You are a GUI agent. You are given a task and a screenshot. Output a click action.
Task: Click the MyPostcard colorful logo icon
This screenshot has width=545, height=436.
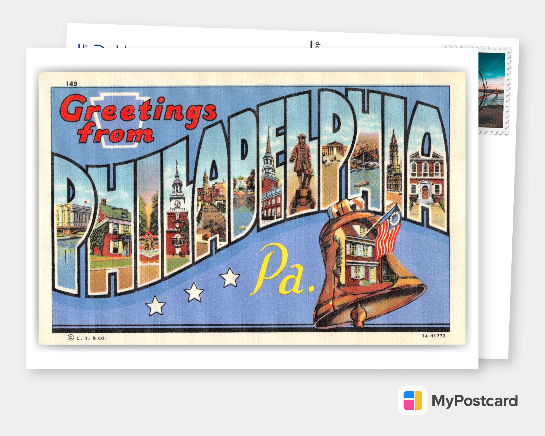[x=413, y=400]
